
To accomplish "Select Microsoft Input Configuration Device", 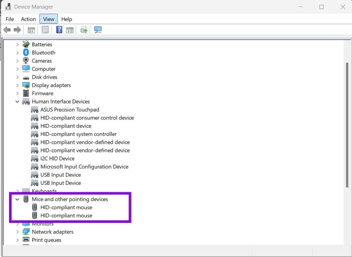I will (x=84, y=167).
